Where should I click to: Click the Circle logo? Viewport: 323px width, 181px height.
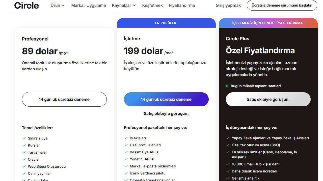click(x=26, y=5)
